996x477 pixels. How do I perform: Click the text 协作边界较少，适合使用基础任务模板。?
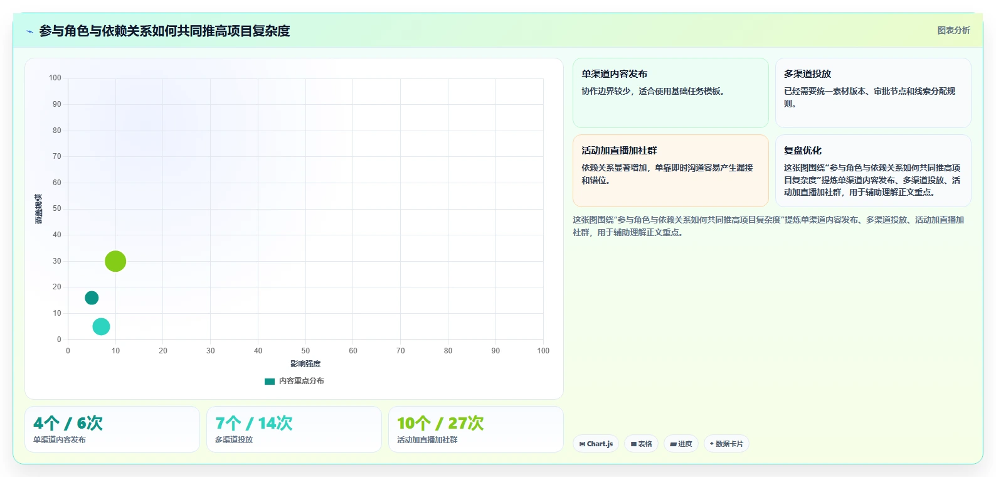click(x=655, y=91)
